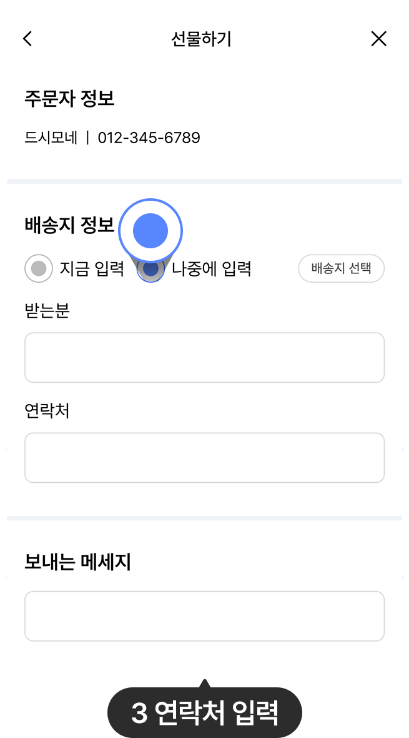Click the orderer name 드시모네
The width and height of the screenshot is (409, 738).
point(51,138)
